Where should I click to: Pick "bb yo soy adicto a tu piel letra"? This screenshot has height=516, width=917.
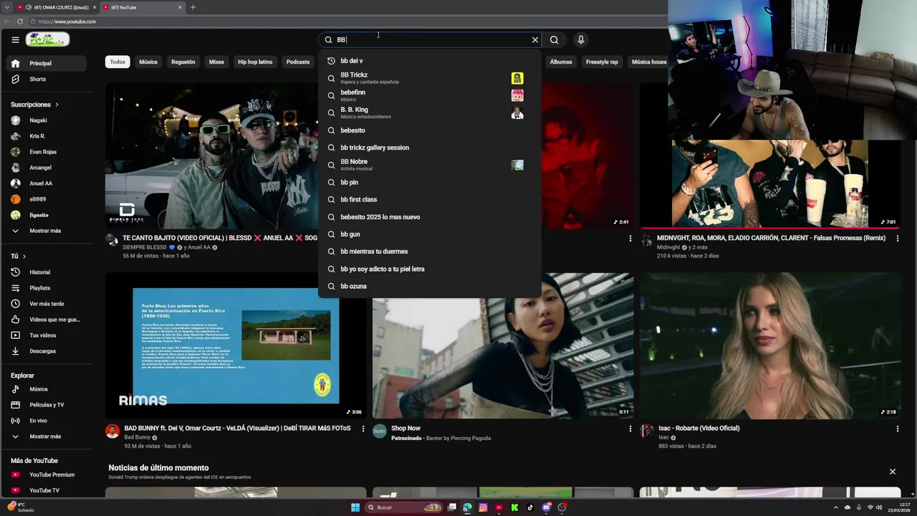tap(429, 269)
